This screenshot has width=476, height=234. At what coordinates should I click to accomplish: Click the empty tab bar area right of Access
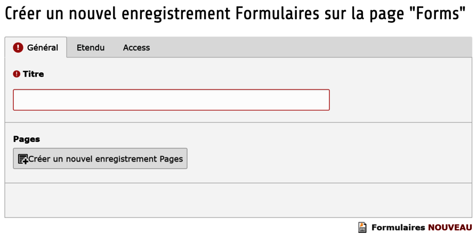click(x=314, y=47)
